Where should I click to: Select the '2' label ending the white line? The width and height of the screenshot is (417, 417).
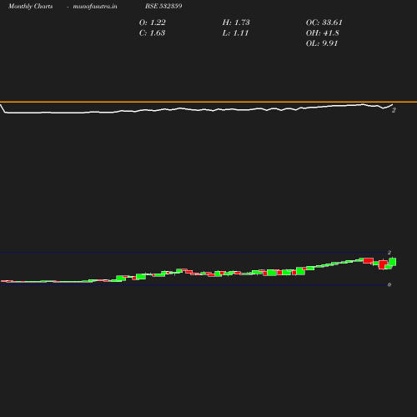pyautogui.click(x=394, y=110)
